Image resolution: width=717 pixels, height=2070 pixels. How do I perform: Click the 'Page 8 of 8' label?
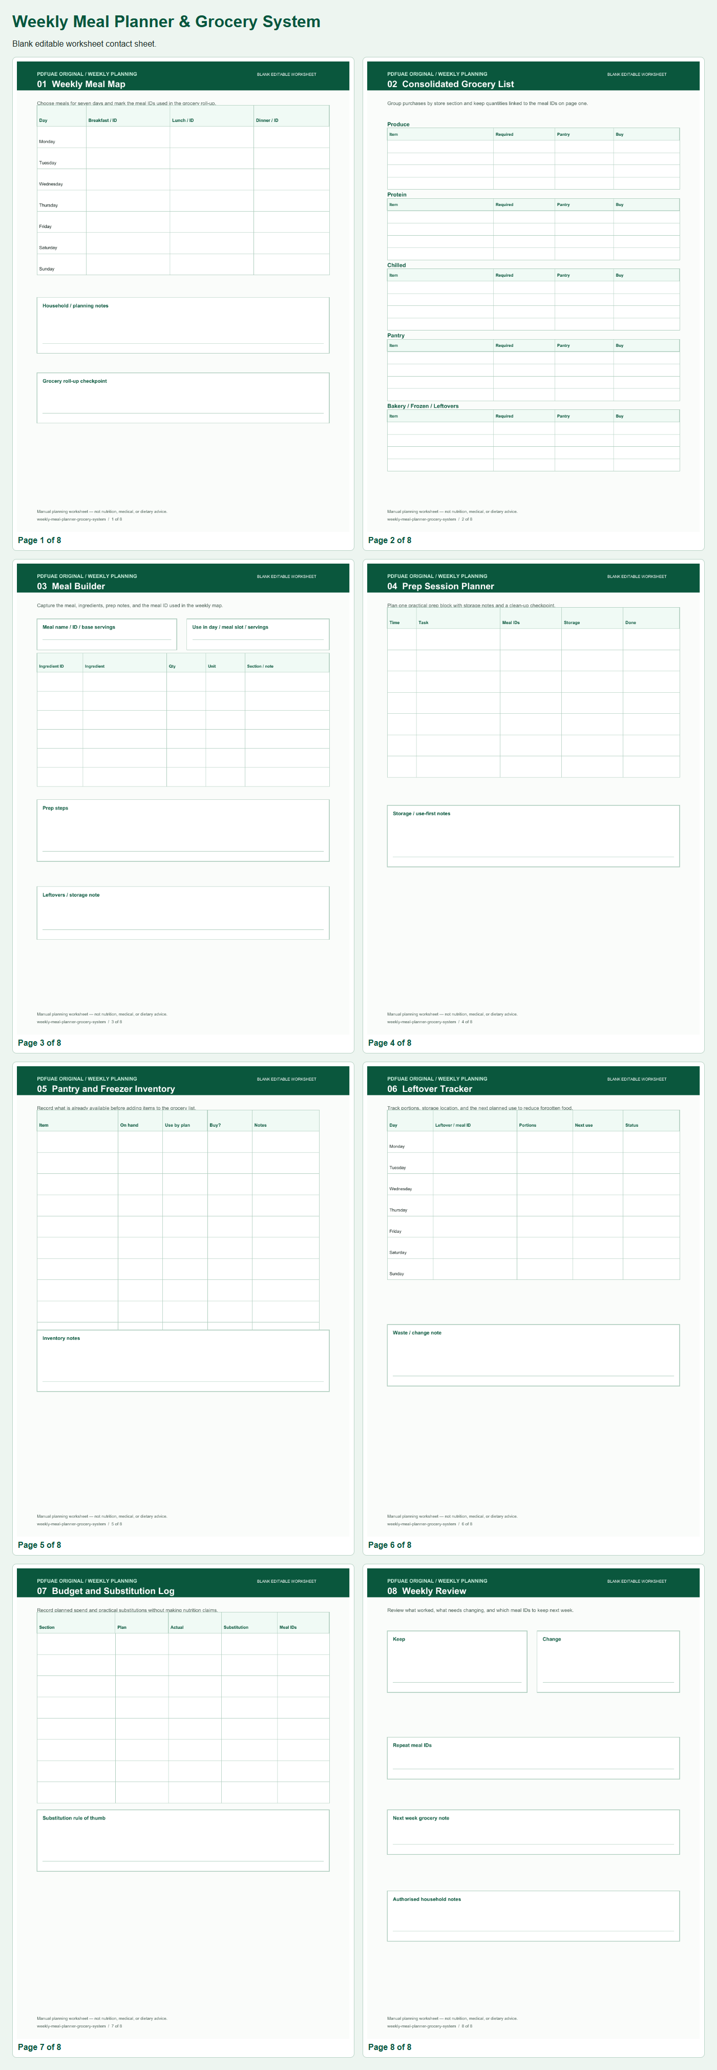pyautogui.click(x=389, y=2047)
